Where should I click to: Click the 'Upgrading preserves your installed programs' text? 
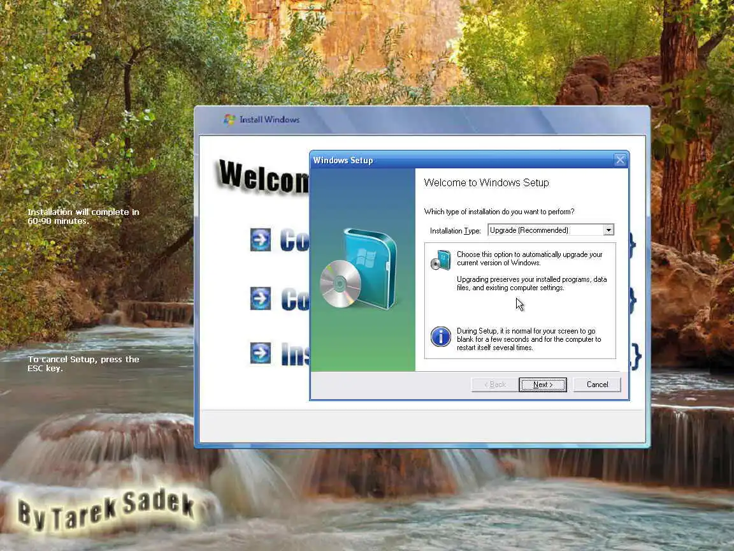point(532,283)
